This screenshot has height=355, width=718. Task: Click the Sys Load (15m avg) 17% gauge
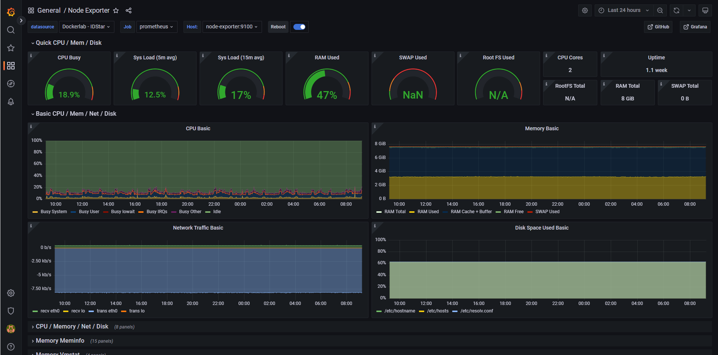(x=241, y=85)
